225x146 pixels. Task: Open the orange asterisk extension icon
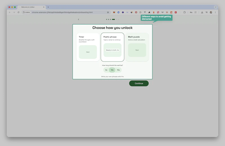167,12
